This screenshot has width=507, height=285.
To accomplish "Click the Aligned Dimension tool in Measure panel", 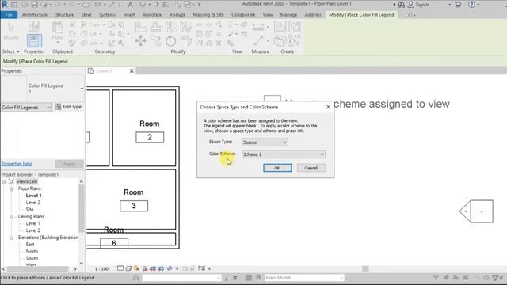I will 258,27.
